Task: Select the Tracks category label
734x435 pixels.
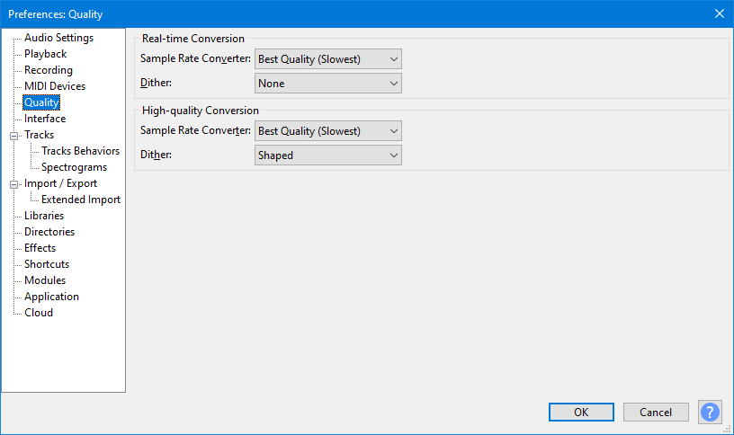Action: (40, 135)
